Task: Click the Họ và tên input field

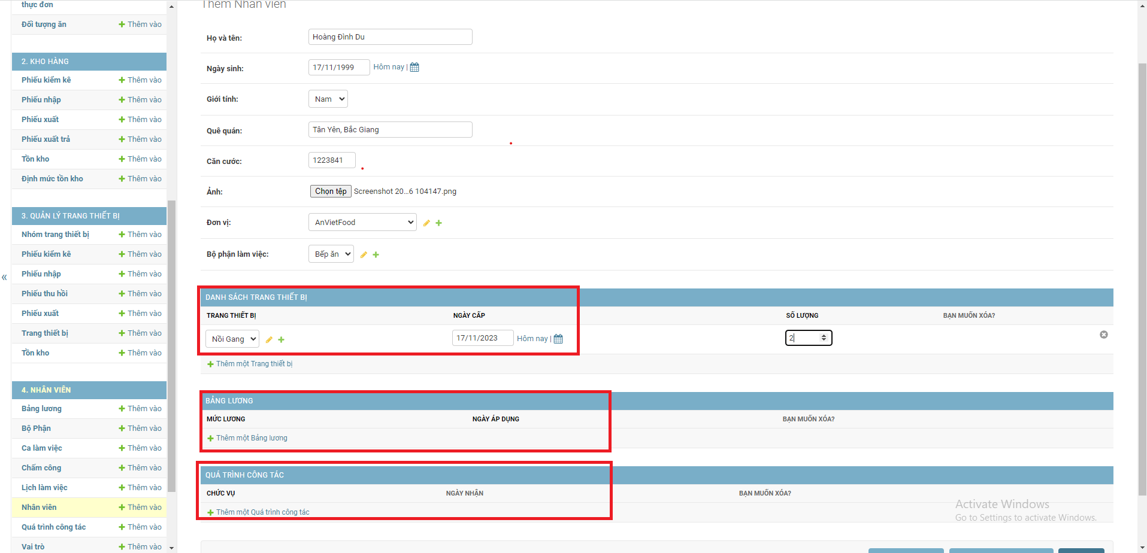Action: pos(390,37)
